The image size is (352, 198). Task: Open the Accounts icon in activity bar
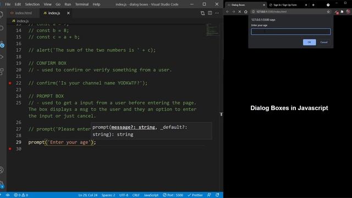click(1, 170)
